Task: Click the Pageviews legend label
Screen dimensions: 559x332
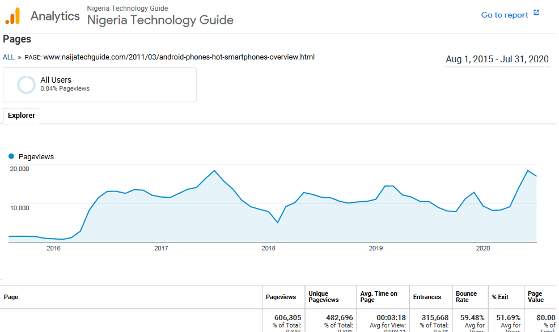Action: [x=36, y=157]
